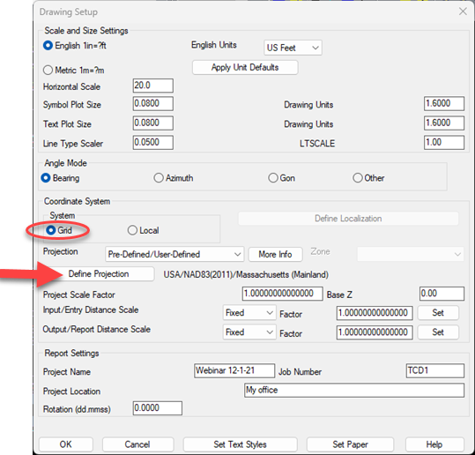
Task: Click the Drawing Setup title text
Action: point(69,11)
